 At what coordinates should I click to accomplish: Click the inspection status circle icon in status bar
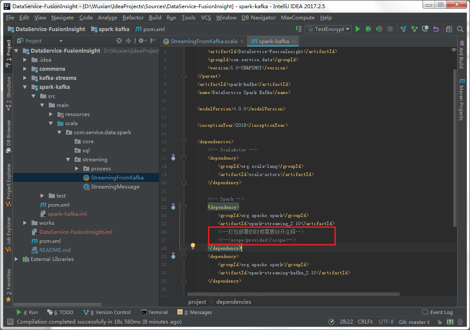click(x=331, y=322)
